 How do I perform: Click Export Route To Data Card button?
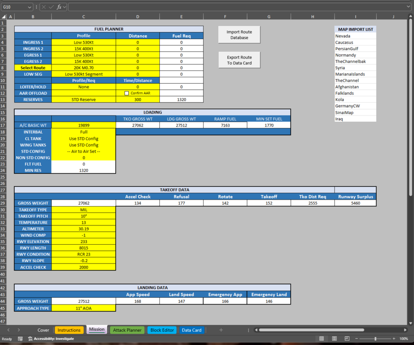239,60
